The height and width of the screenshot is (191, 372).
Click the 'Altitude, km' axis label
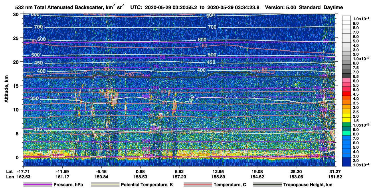[x=6, y=89]
